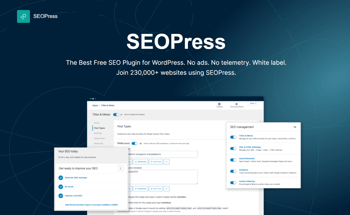Collapse the SEO management panel arrows
This screenshot has width=350, height=215.
[x=295, y=127]
